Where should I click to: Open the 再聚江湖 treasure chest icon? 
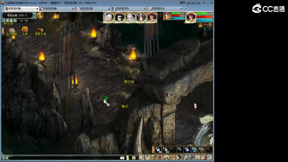[x=40, y=30]
